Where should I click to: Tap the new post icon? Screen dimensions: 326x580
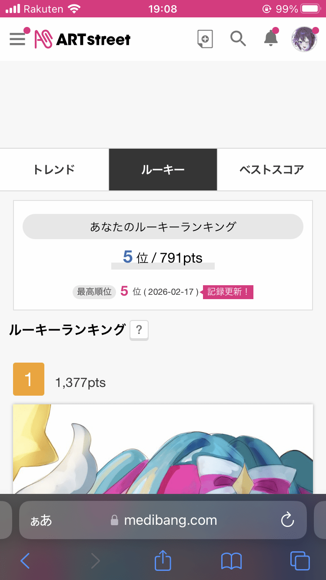(x=205, y=39)
